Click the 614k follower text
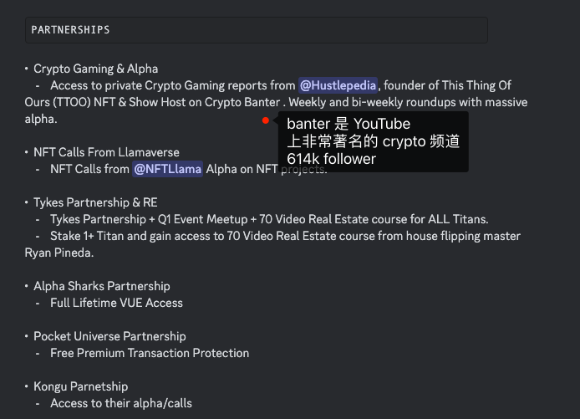The height and width of the screenshot is (419, 580). click(331, 159)
